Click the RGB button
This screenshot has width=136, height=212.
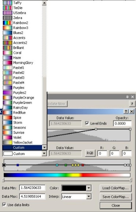[x=90, y=153]
